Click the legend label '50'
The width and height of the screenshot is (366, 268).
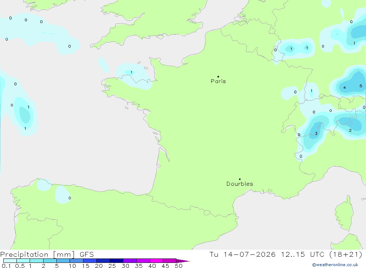tap(179, 266)
